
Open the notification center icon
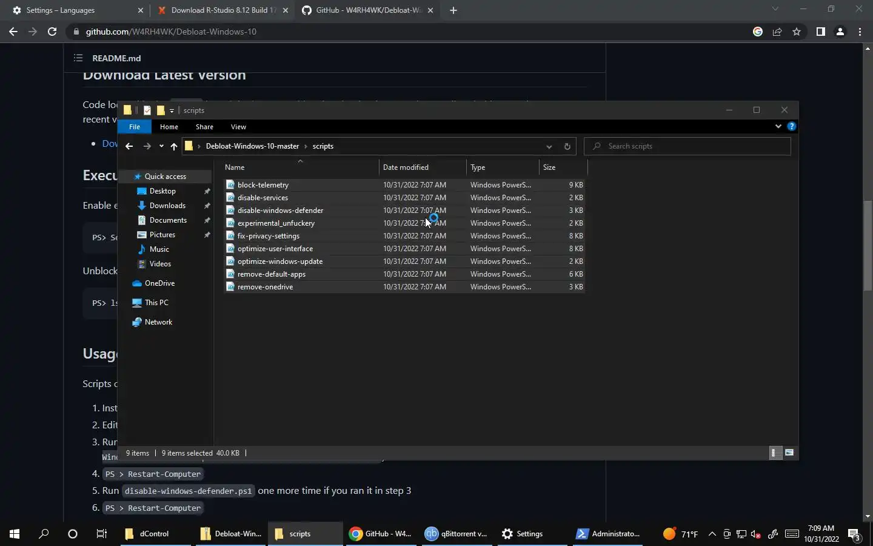pos(854,534)
